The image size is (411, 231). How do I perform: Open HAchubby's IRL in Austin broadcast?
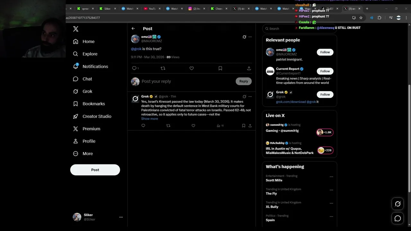[299, 149]
